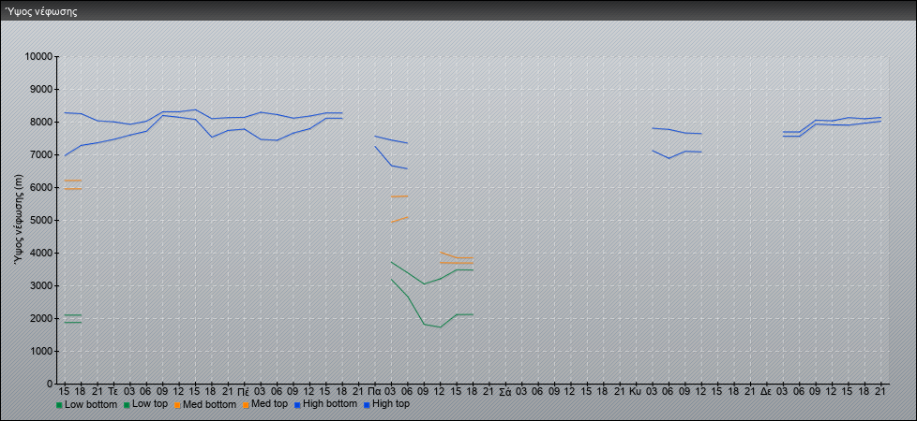This screenshot has width=917, height=421.
Task: Click the green swatch beside Low bottom
Action: pyautogui.click(x=59, y=404)
